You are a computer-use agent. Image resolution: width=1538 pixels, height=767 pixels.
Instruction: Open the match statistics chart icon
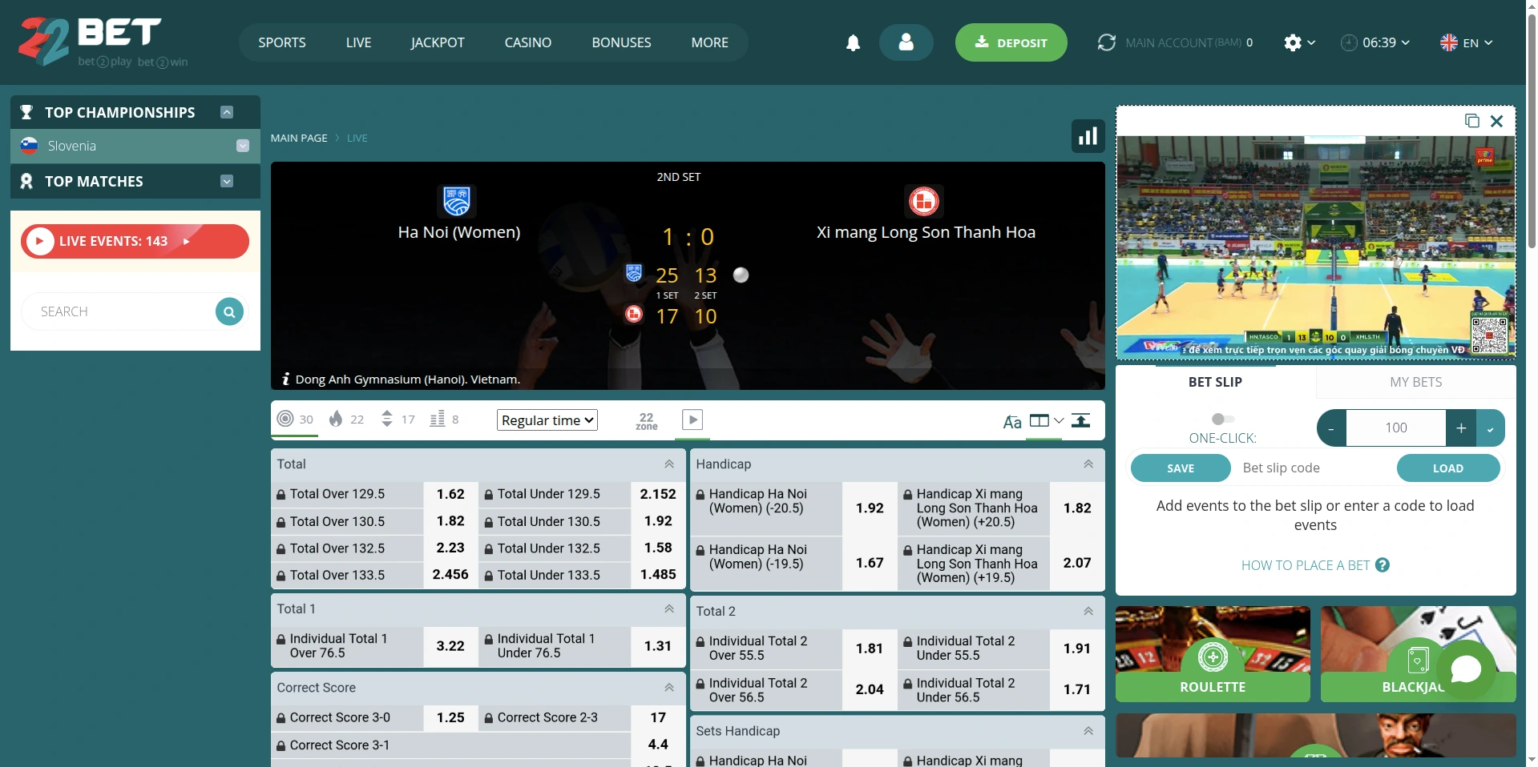(x=1088, y=136)
